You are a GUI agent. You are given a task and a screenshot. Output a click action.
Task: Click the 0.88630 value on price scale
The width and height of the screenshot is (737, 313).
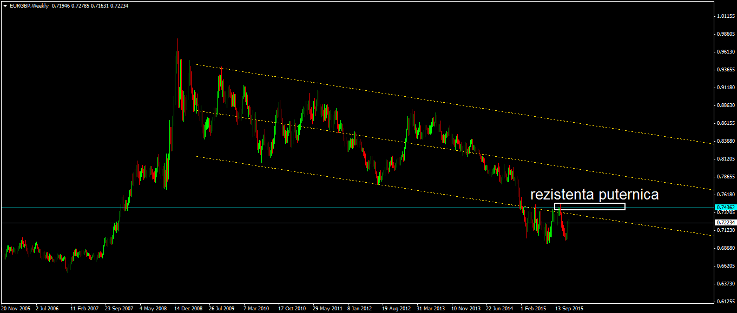[x=726, y=105]
